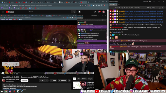Click the YouTube search magnifier button
Viewport: 166px width, 93px height.
coord(74,12)
